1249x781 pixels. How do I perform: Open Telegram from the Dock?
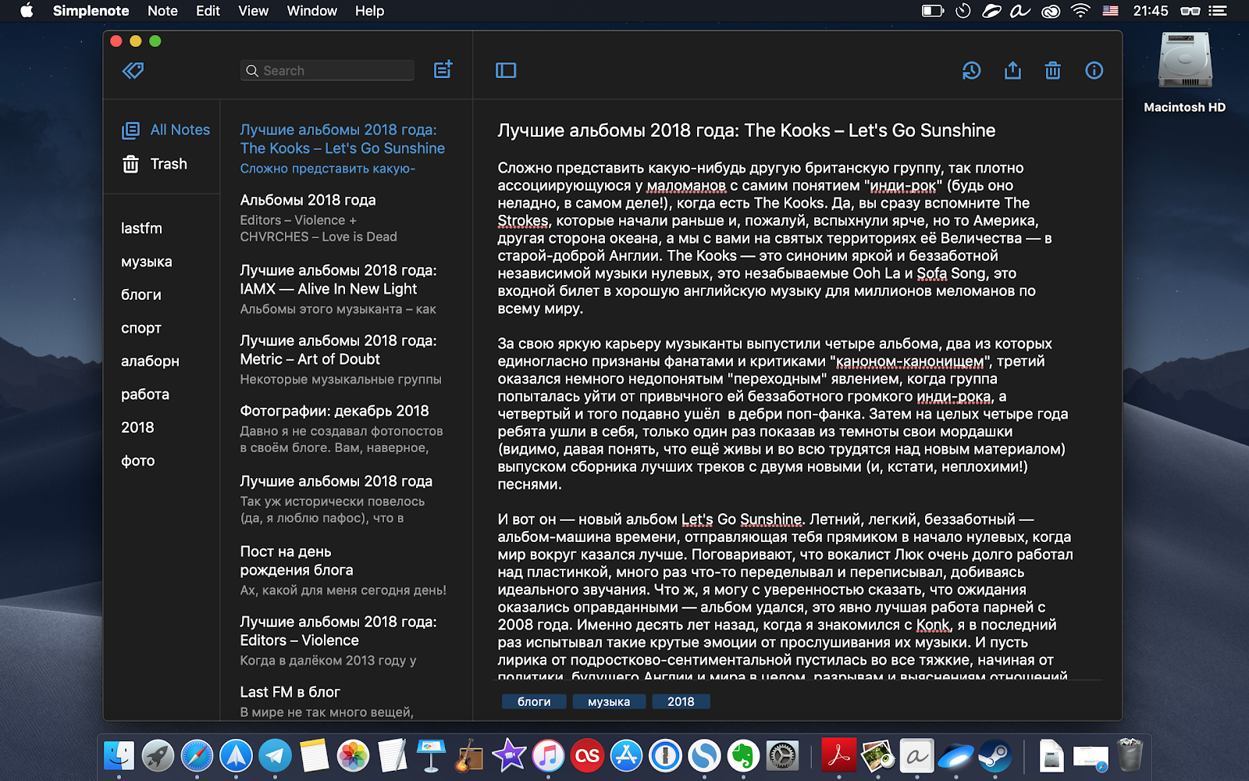(275, 755)
